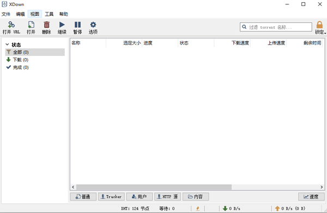Switch to the Tracker tab

click(x=111, y=197)
